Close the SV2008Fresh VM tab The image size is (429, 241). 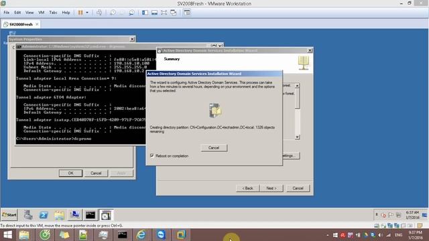pos(37,24)
